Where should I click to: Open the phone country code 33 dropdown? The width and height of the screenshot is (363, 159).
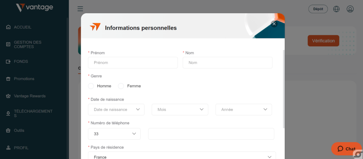114,134
